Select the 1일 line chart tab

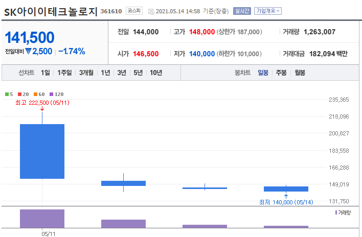tap(45, 73)
